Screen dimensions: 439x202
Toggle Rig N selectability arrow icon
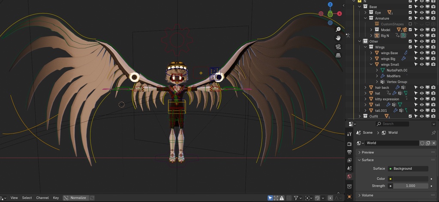point(416,36)
